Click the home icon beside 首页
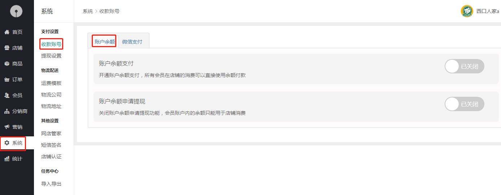The height and width of the screenshot is (195, 501). (x=7, y=32)
